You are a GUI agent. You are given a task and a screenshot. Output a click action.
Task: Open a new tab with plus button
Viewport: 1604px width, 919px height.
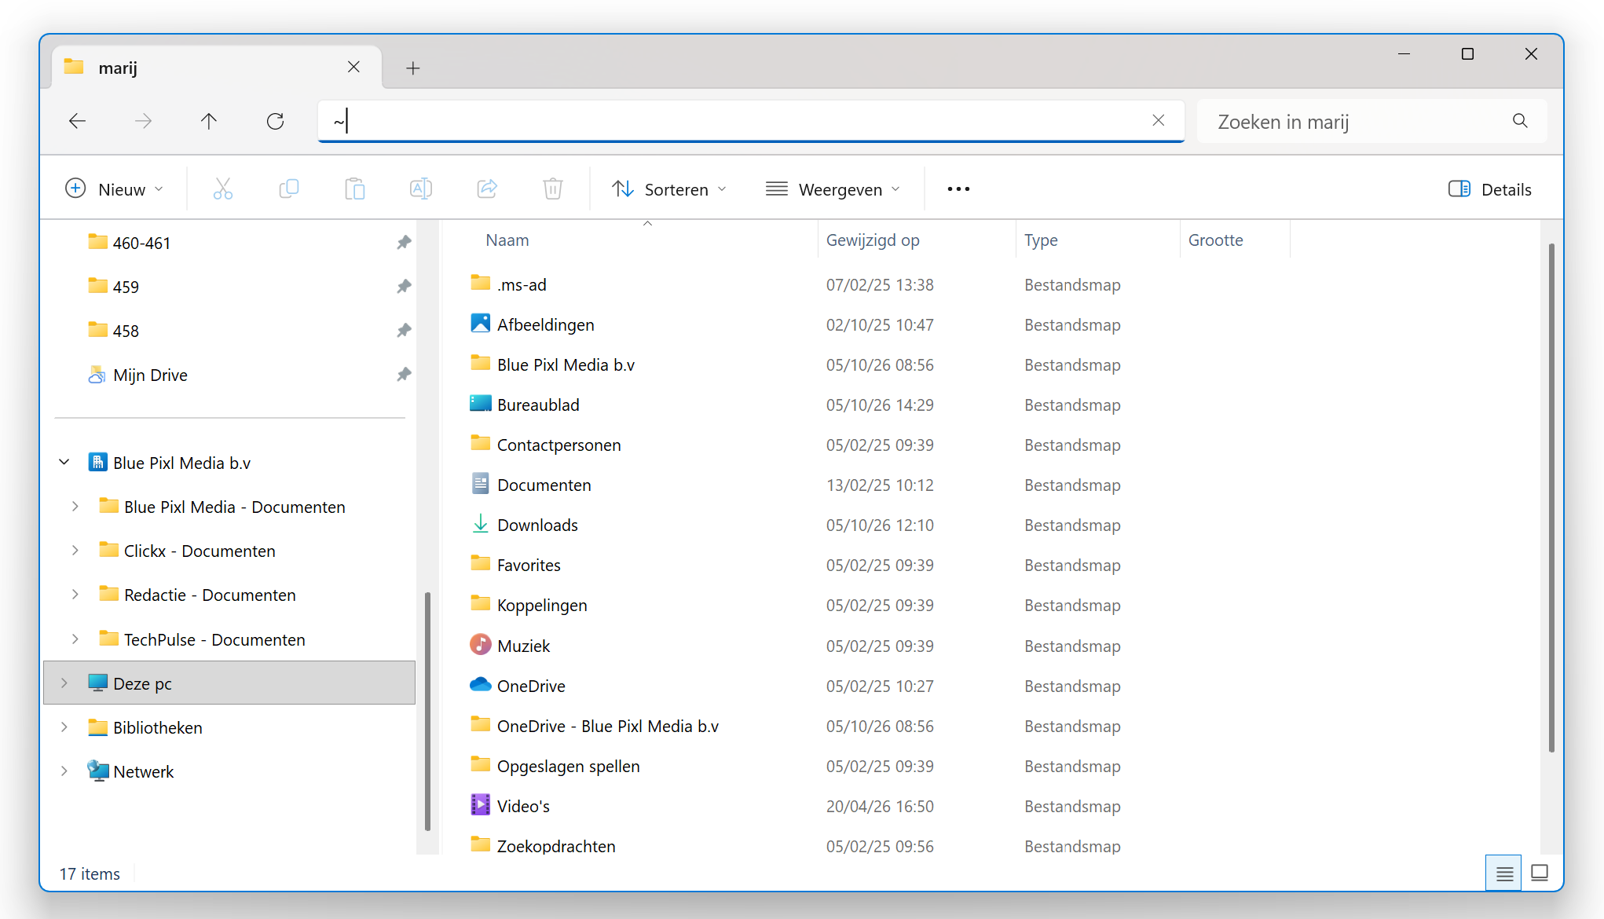413,68
